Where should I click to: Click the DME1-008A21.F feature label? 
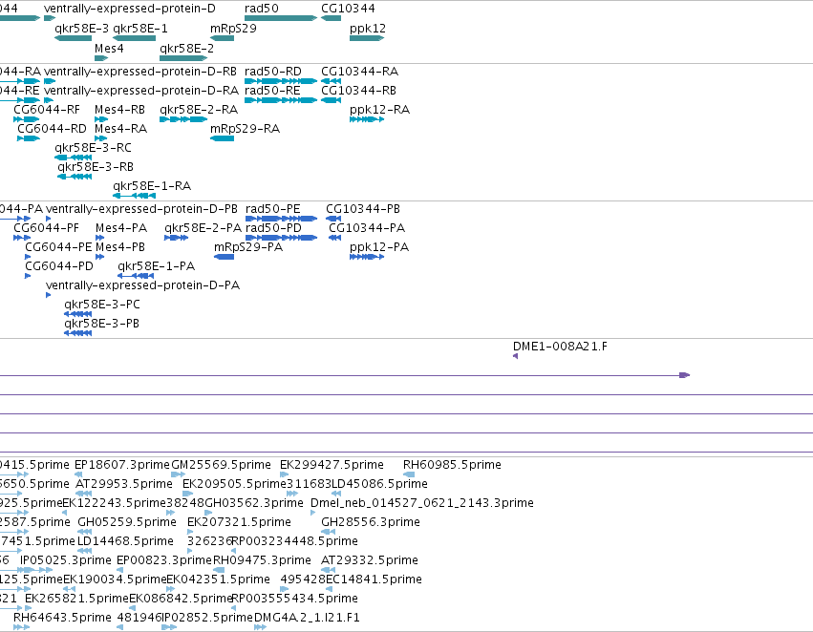pos(560,347)
